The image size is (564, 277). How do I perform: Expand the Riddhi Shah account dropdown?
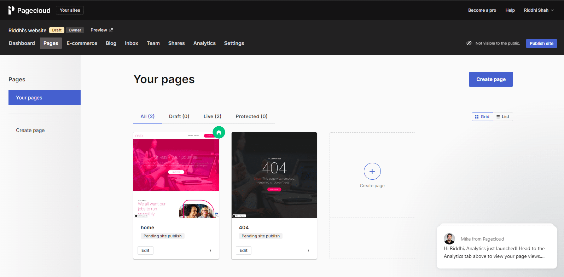click(x=539, y=10)
